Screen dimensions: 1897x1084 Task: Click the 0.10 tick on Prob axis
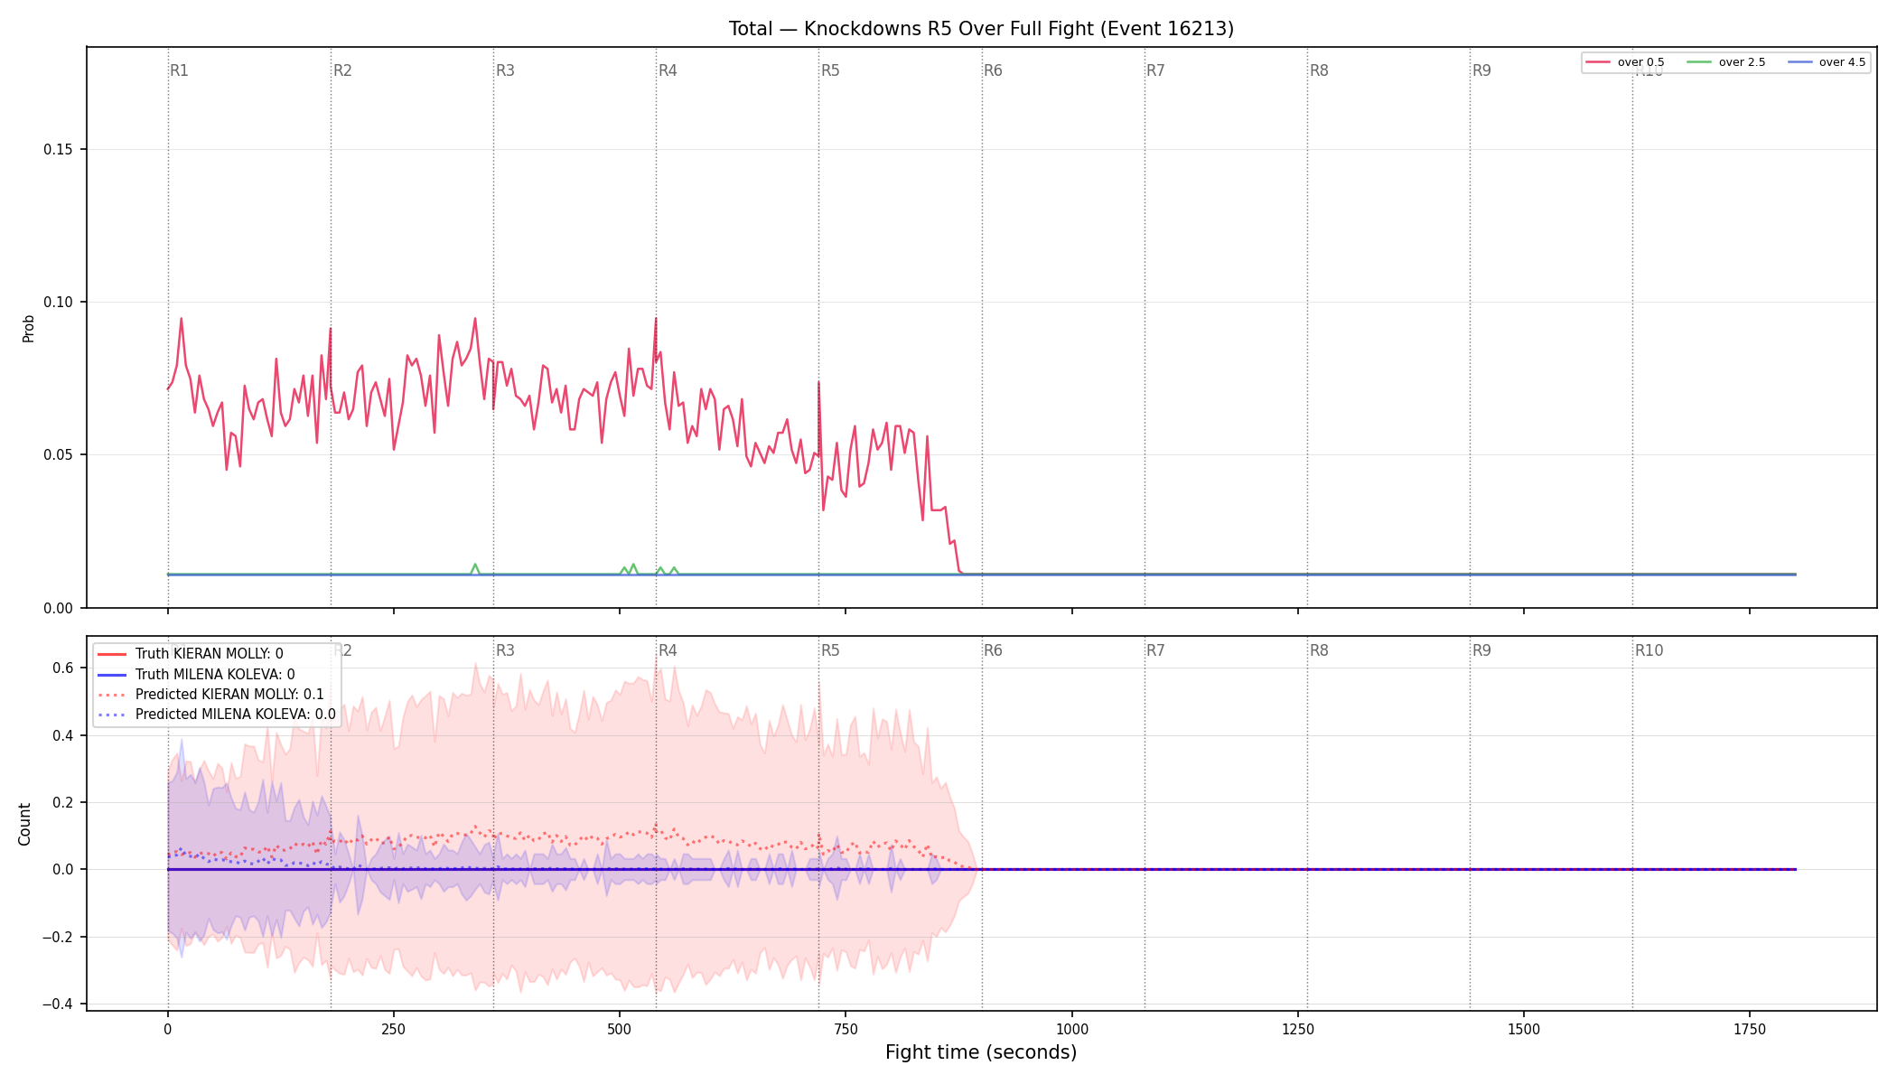59,303
